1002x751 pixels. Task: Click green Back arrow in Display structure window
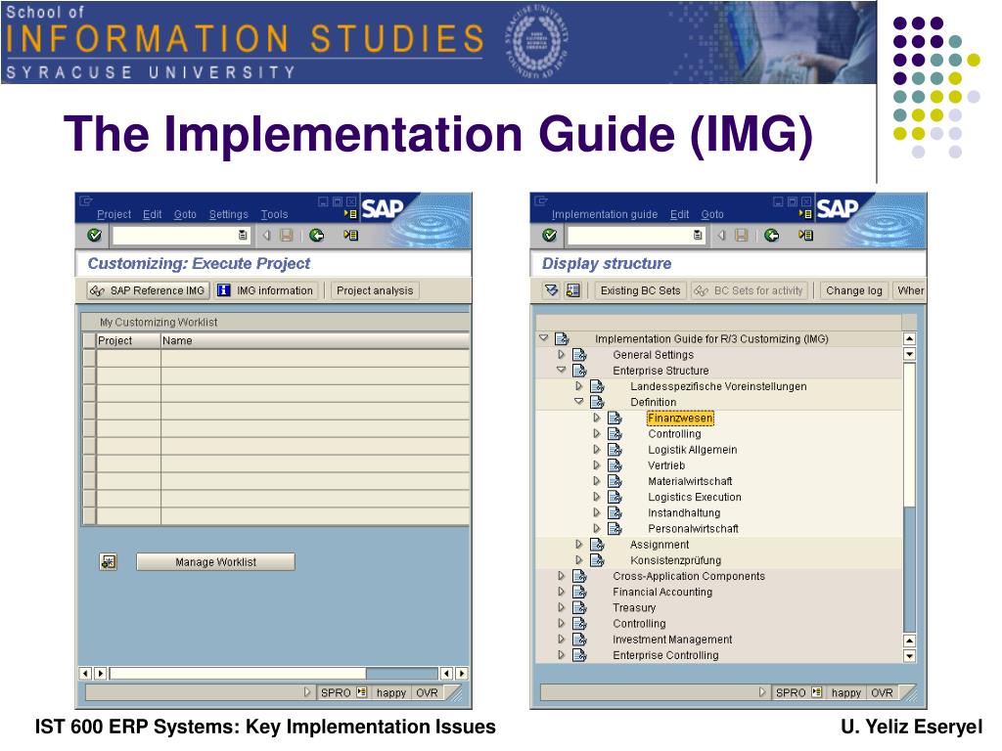(771, 236)
